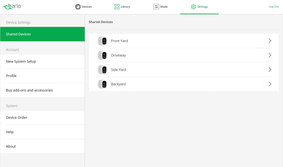Click the Mode sliders icon
283x167 pixels.
(156, 7)
